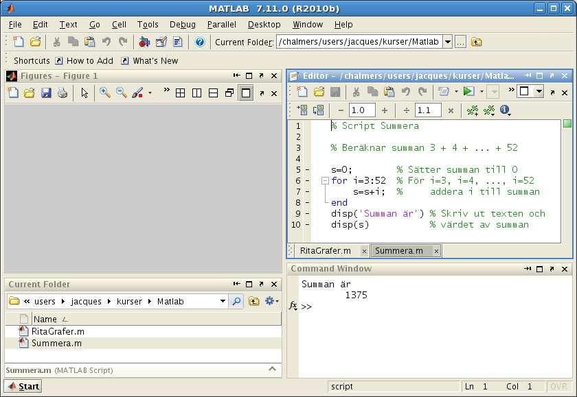Screen dimensions: 577x397
Task: Open Editor layout dropdown arrow
Action: [539, 91]
